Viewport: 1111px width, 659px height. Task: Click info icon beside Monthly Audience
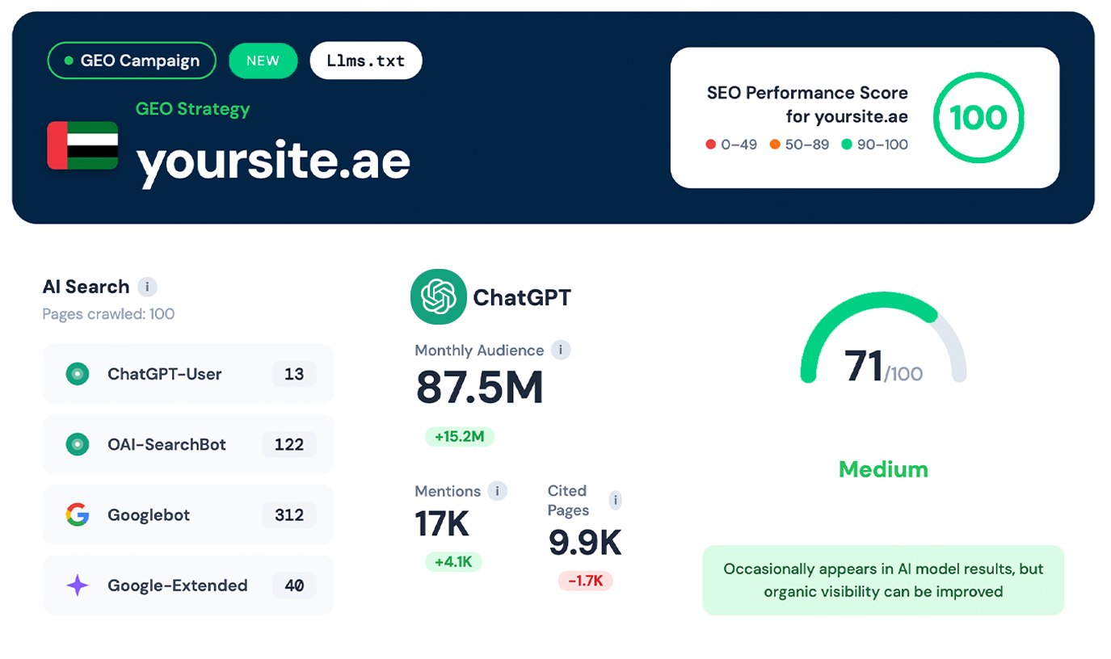[x=561, y=350]
